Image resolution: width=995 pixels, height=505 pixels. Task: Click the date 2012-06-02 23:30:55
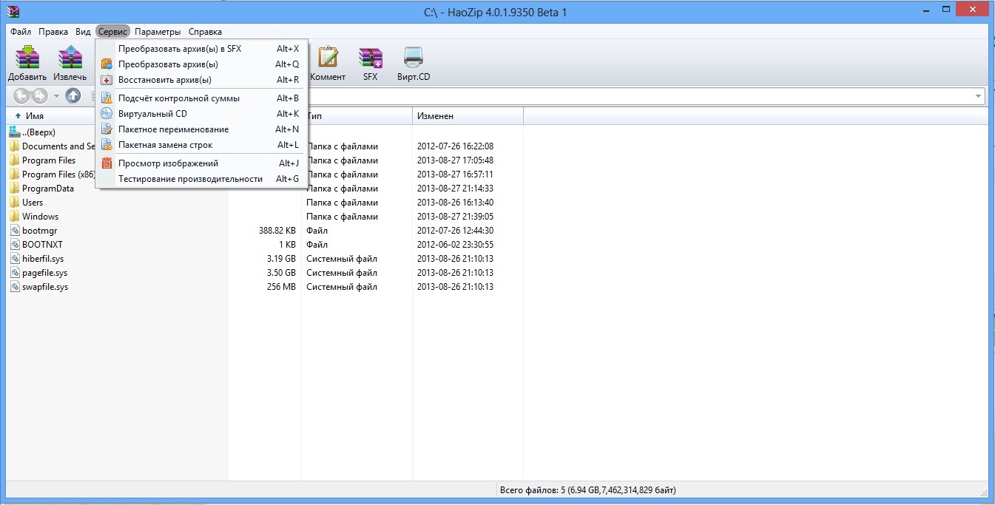pos(455,245)
